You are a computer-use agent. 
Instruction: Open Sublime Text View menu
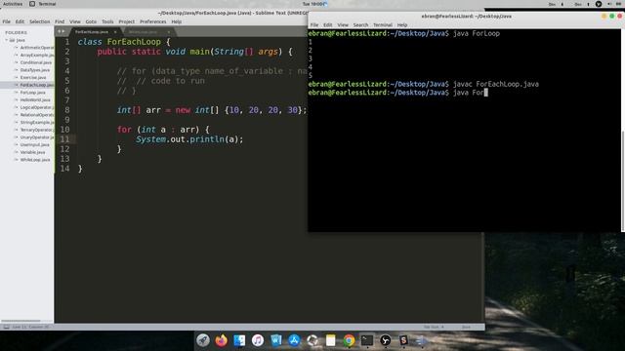tap(75, 21)
